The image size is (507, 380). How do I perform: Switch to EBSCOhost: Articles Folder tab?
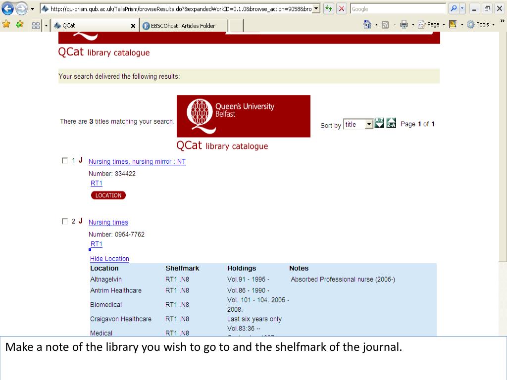(x=183, y=26)
